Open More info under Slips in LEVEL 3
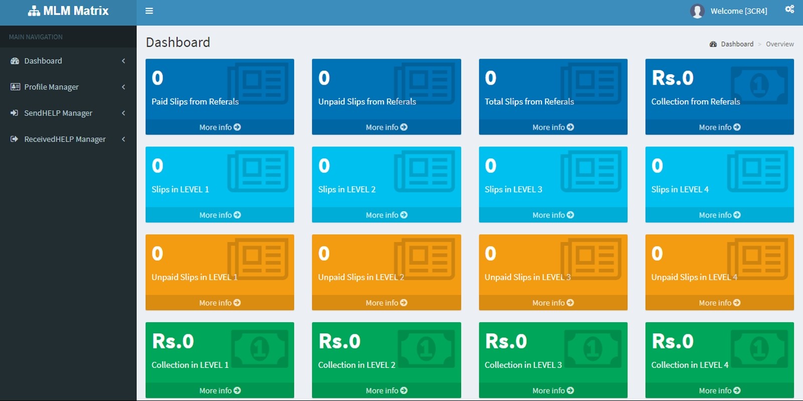The height and width of the screenshot is (401, 803). click(x=553, y=215)
